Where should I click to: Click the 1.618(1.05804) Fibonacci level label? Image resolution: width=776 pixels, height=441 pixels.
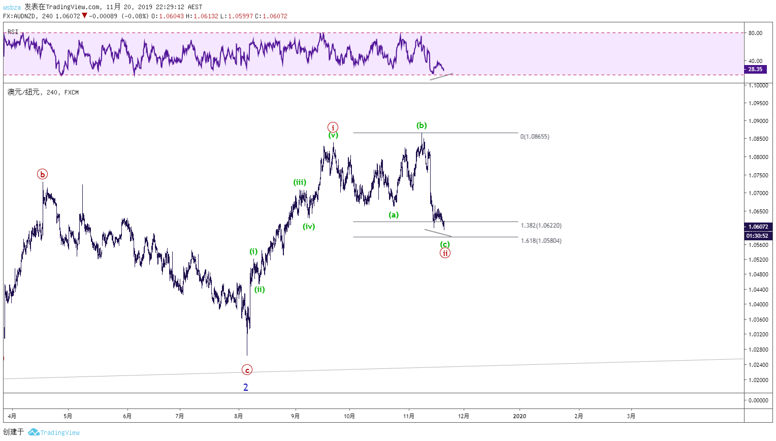coord(541,241)
